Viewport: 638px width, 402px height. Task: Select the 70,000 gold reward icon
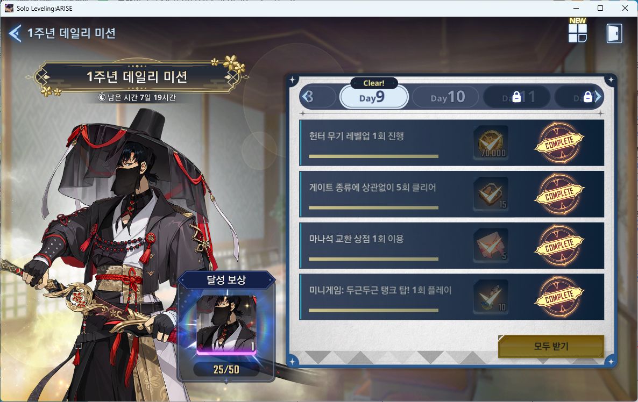(491, 142)
